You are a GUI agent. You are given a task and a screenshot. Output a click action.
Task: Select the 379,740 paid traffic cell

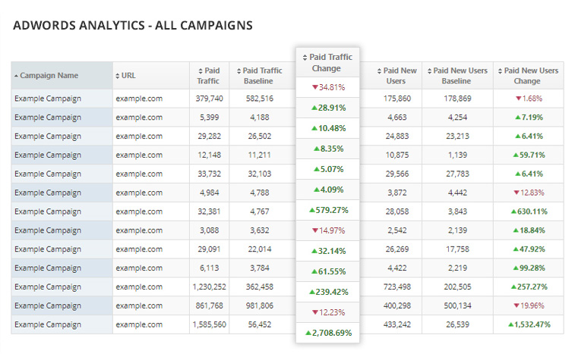coord(209,99)
